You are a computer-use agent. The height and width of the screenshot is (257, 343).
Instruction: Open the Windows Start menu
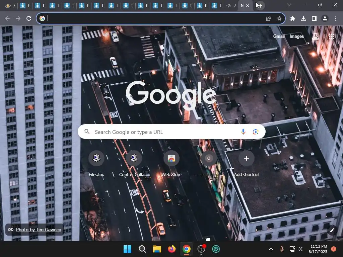[127, 249]
